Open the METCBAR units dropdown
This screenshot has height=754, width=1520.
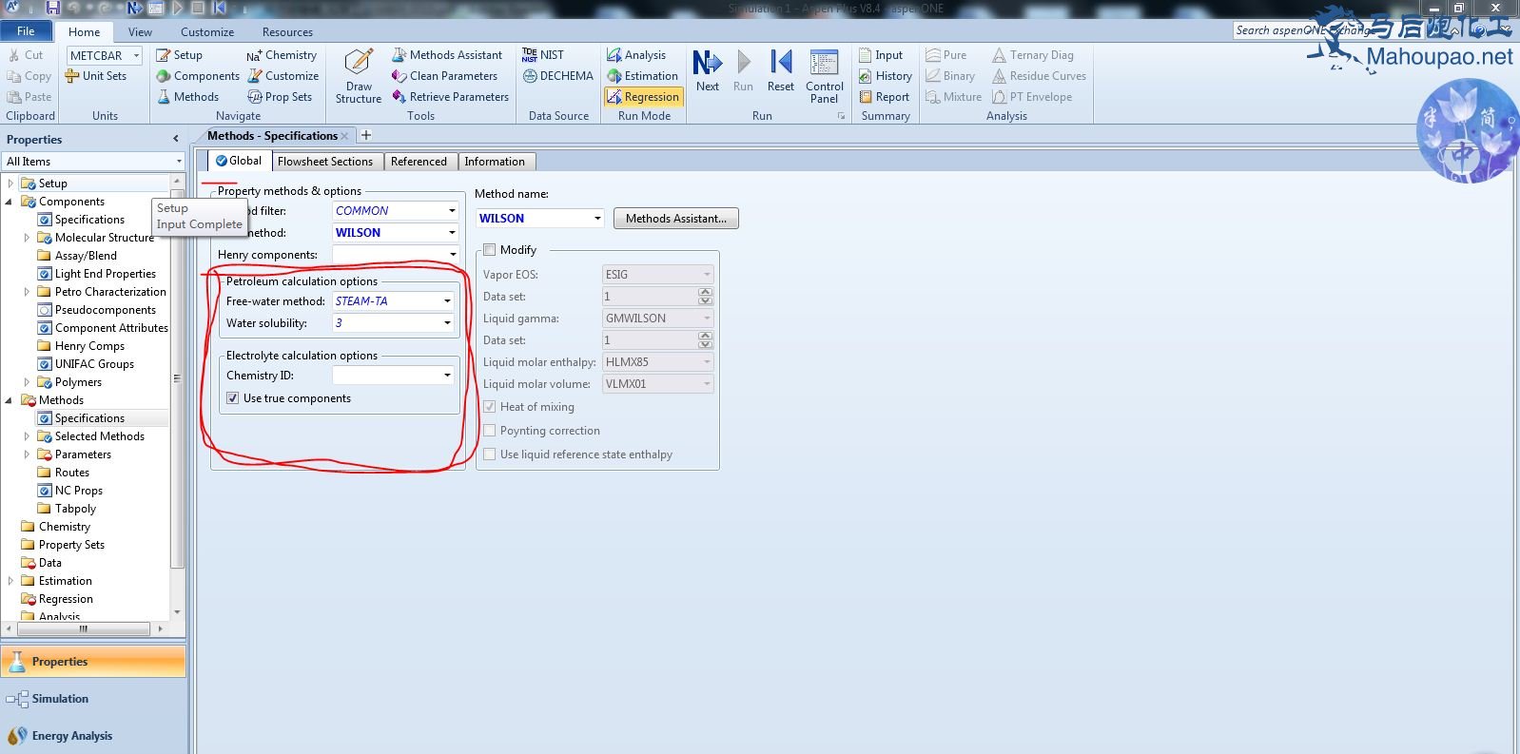136,56
